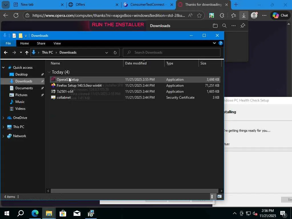Search downloads in Edge Downloads flyout

(224, 26)
